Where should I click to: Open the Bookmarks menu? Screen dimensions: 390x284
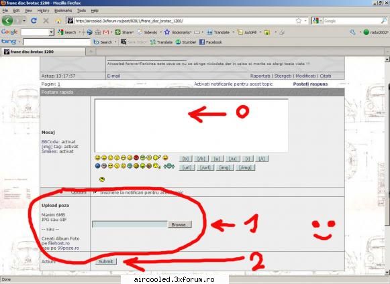[x=63, y=11]
